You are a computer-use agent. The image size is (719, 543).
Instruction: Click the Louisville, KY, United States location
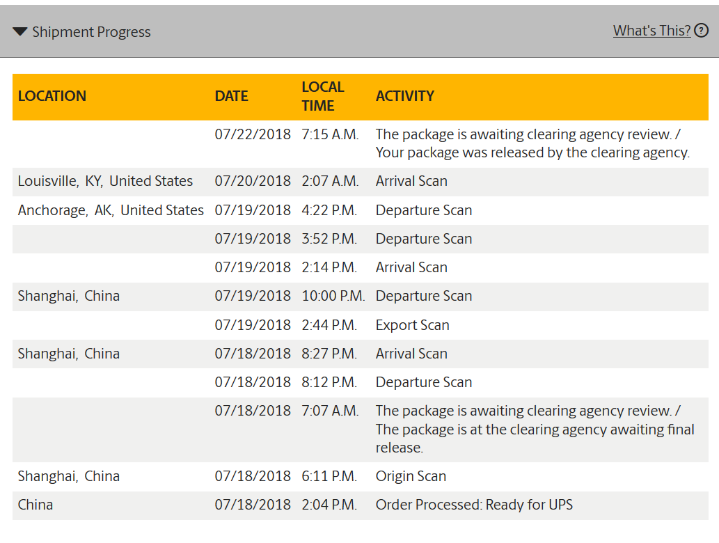(105, 181)
